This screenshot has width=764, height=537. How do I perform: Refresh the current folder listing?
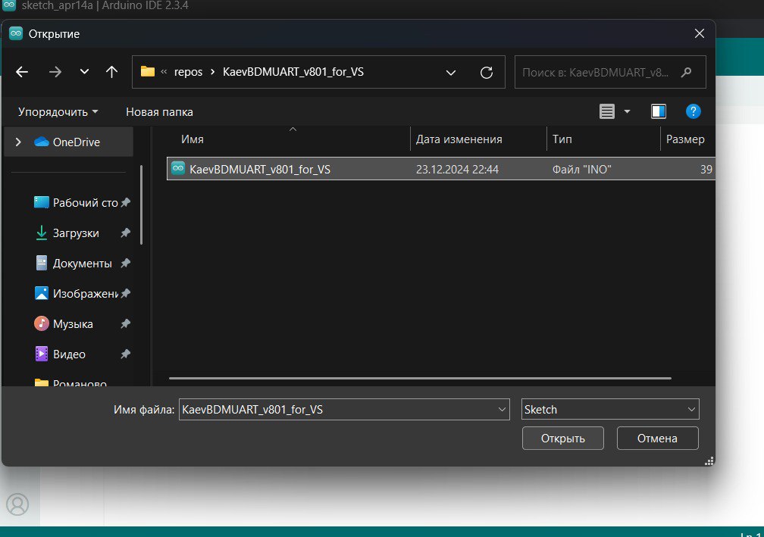point(487,73)
